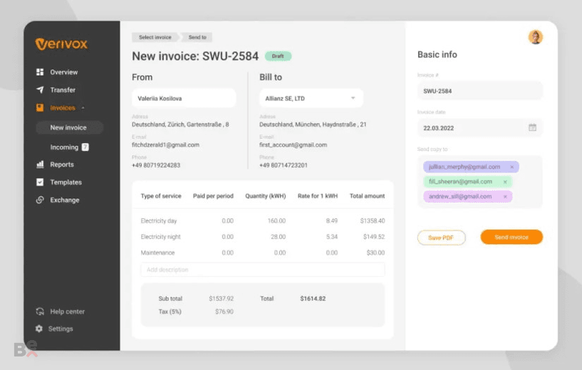Click the sender phone +49 80719224283
The width and height of the screenshot is (582, 370).
click(156, 165)
